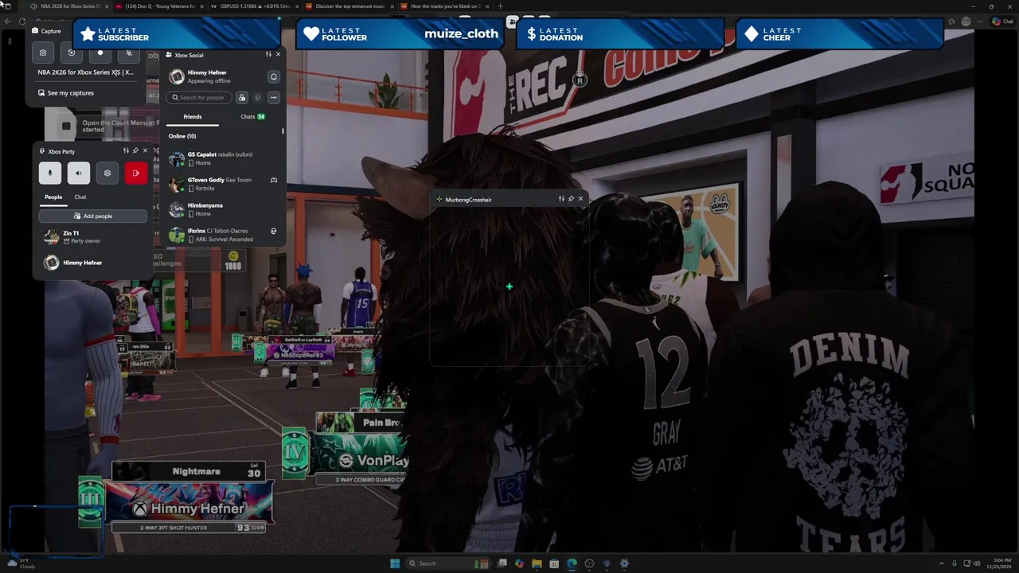Close the Xbox Party widget

point(145,151)
